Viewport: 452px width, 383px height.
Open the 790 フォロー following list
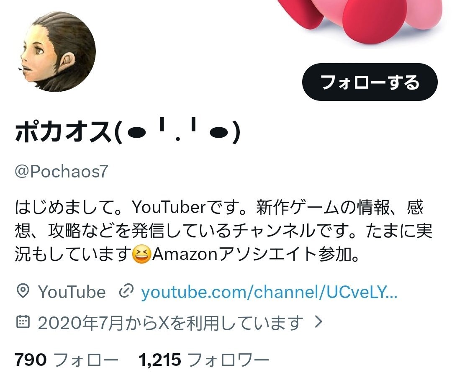(x=67, y=360)
